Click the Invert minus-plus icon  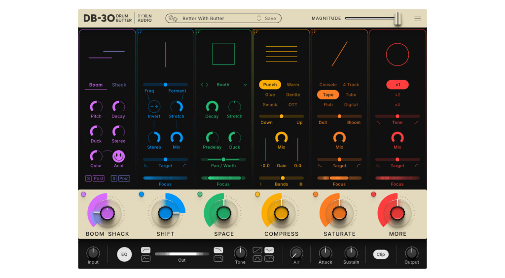[x=154, y=106]
